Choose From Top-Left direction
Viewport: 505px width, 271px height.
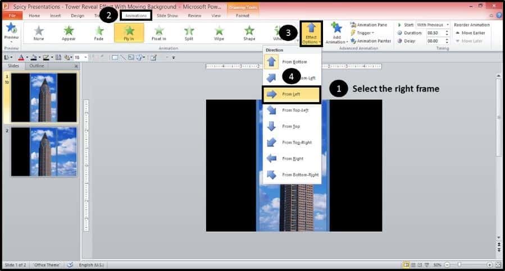coord(292,110)
